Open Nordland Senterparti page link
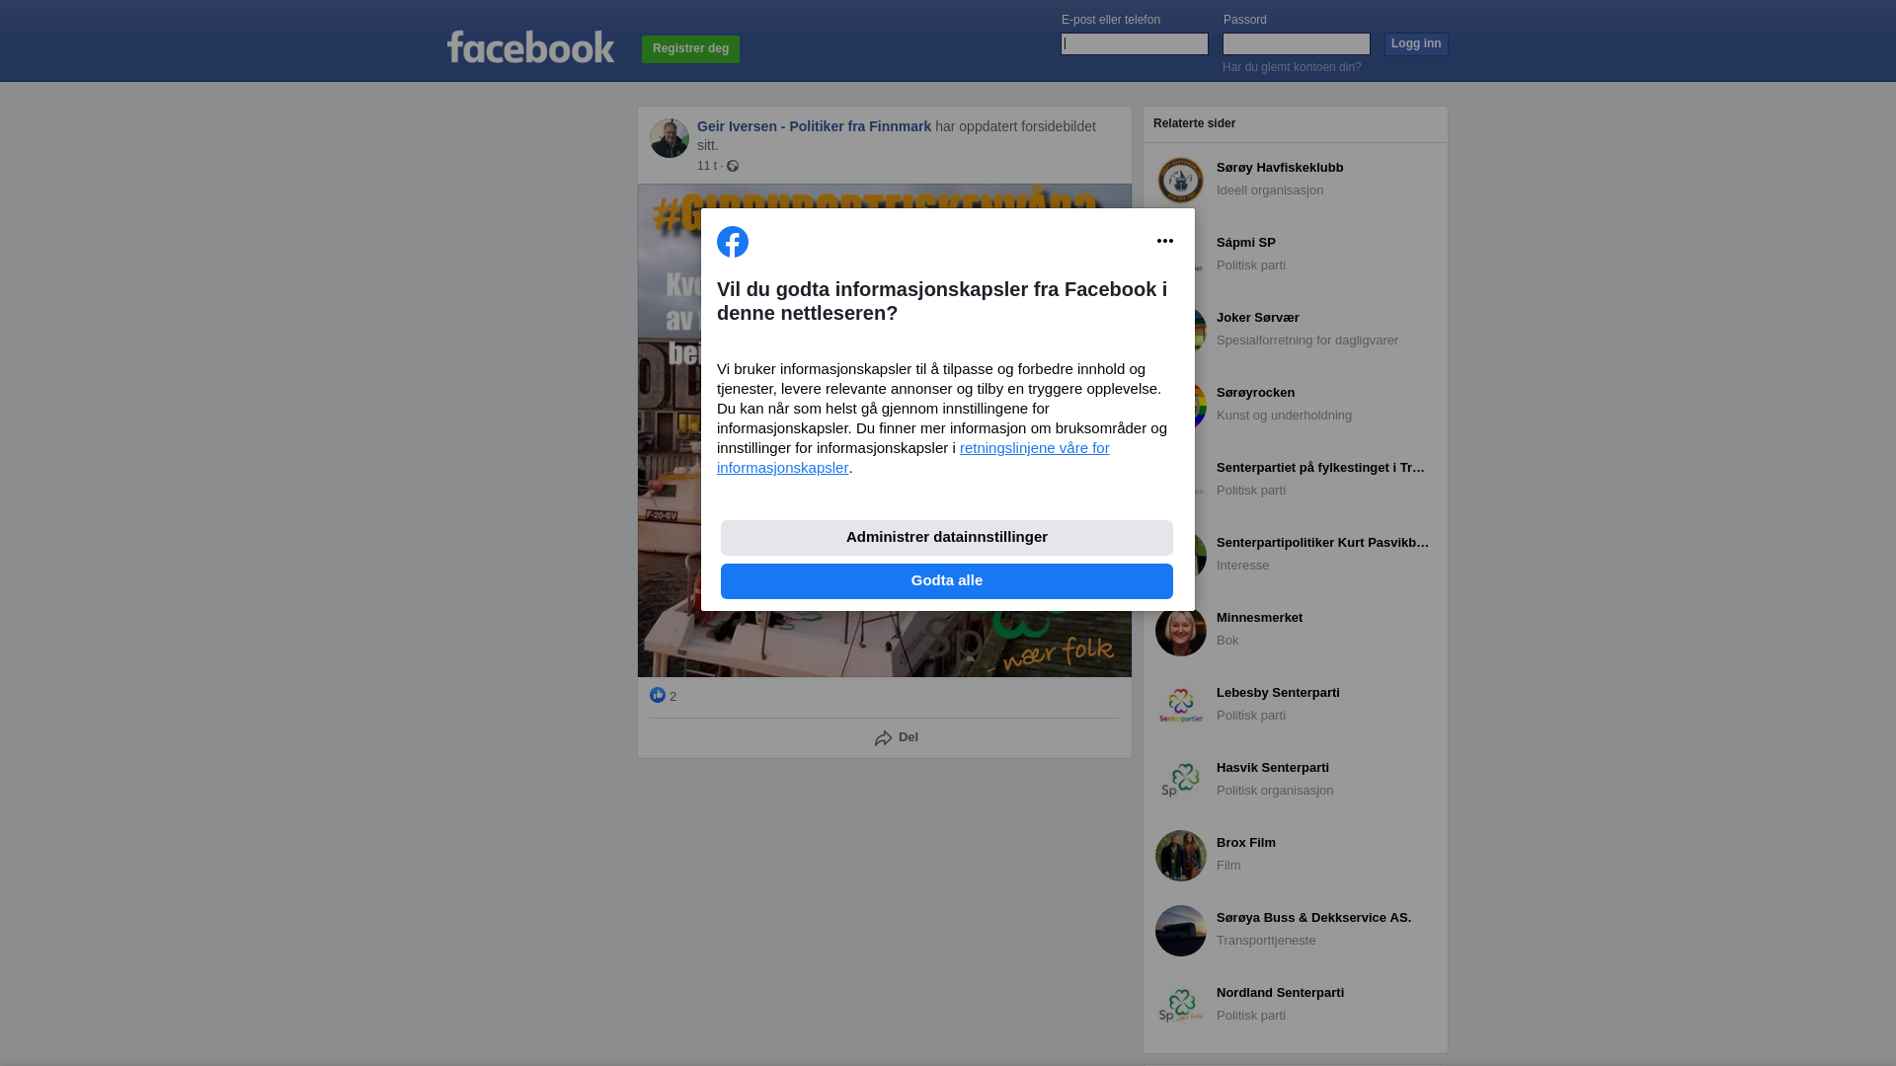1896x1066 pixels. (1280, 993)
